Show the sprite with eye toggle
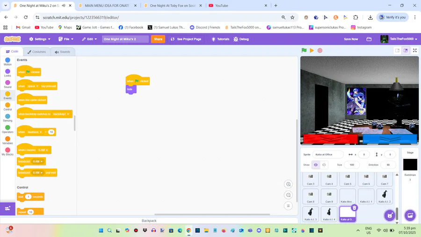421x237 pixels. 316,165
